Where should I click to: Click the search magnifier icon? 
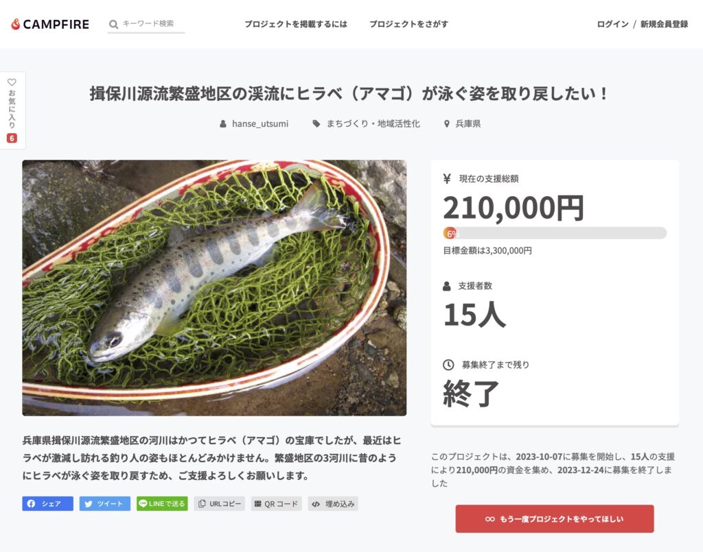pos(114,24)
